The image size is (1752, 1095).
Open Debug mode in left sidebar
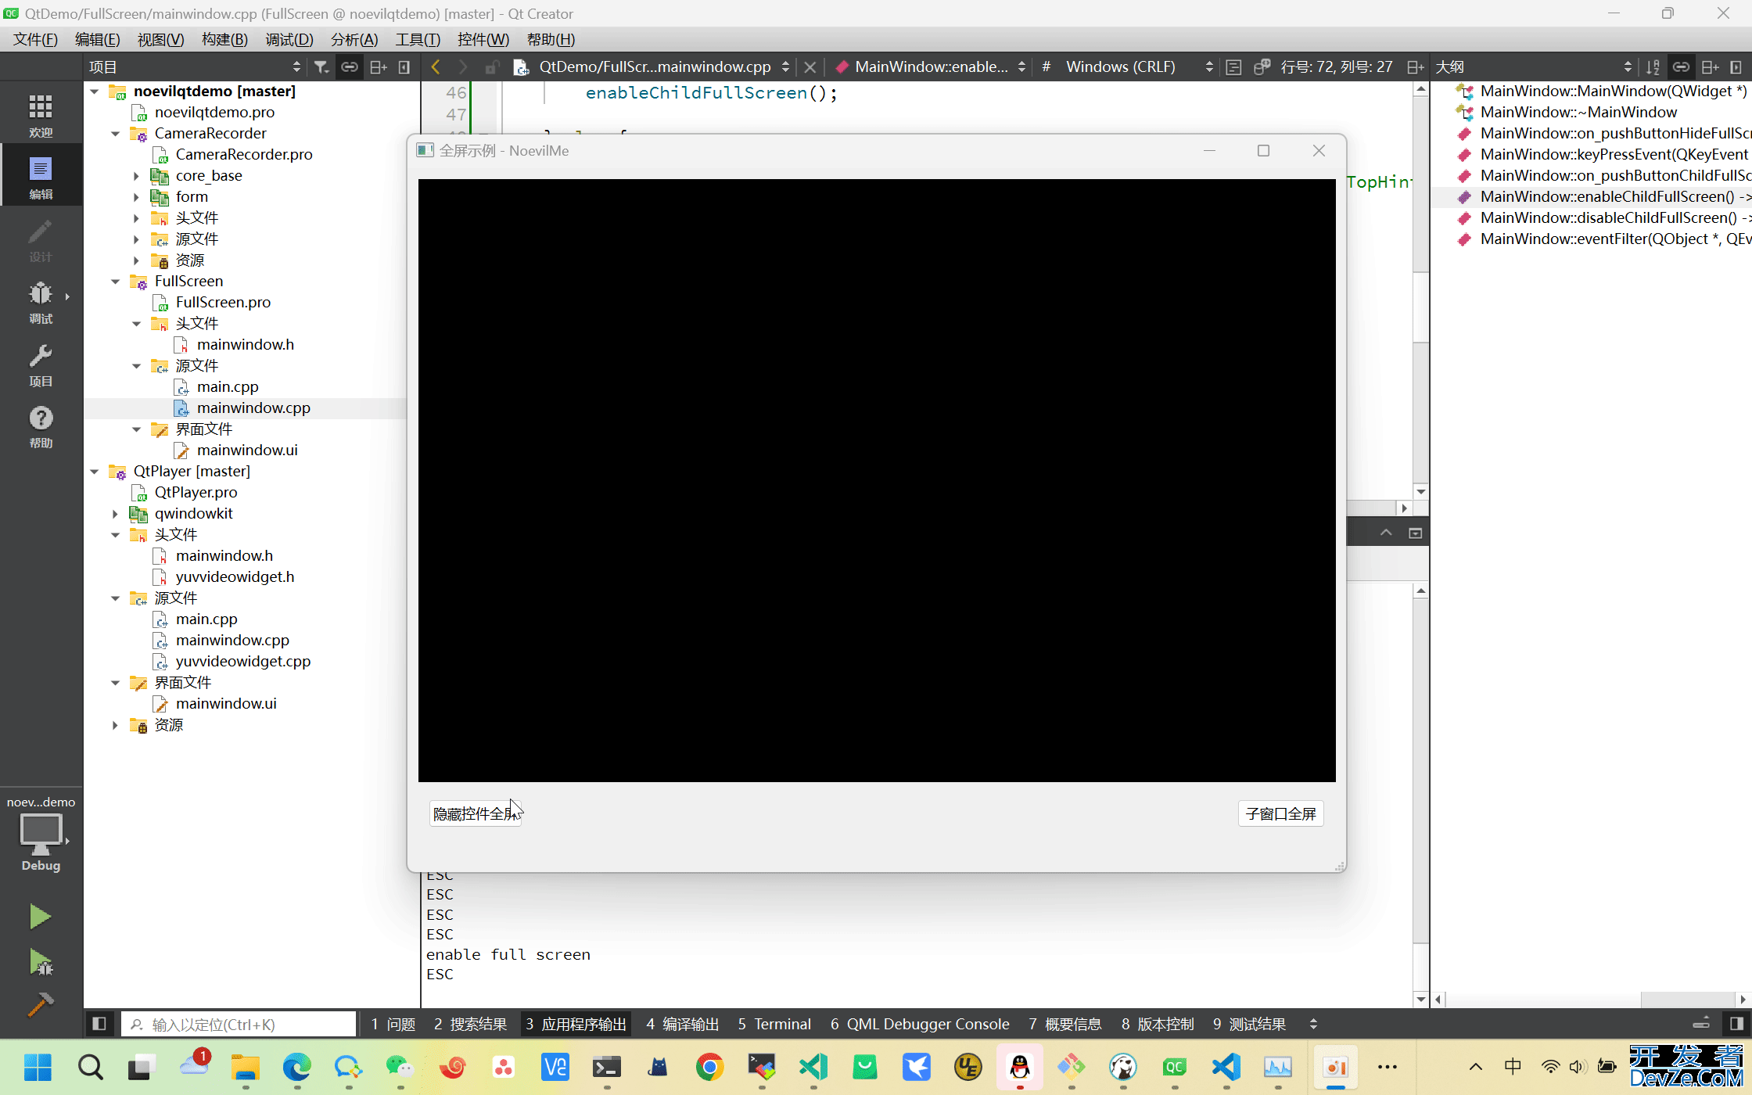point(41,302)
